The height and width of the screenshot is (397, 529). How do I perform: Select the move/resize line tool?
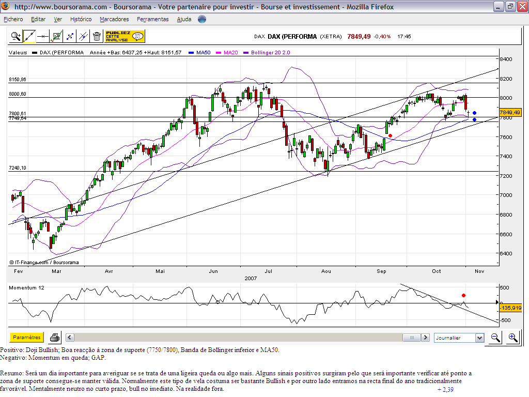[70, 36]
